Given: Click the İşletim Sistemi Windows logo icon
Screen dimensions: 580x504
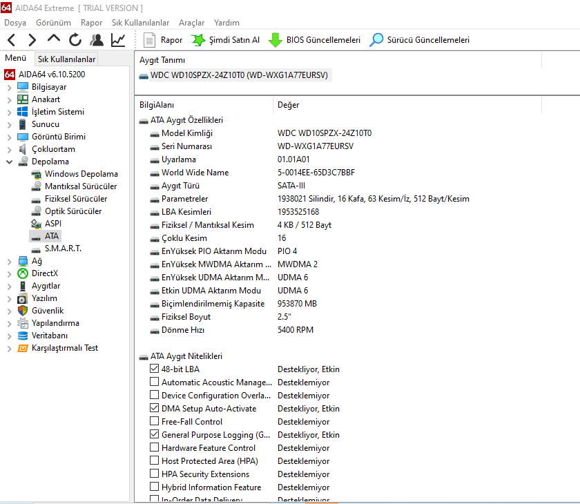Looking at the screenshot, I should pyautogui.click(x=23, y=112).
